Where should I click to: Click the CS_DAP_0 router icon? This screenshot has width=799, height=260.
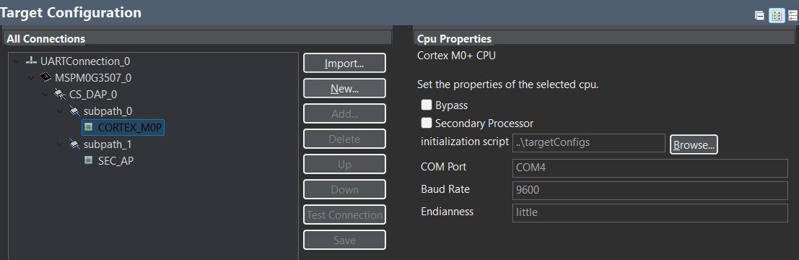click(x=60, y=95)
